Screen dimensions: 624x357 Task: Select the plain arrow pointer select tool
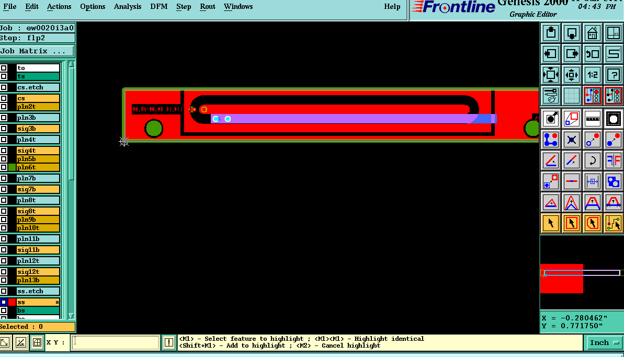pos(551,223)
